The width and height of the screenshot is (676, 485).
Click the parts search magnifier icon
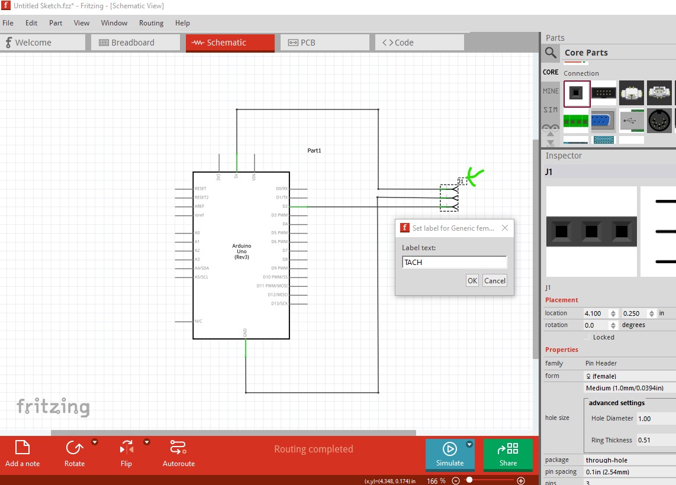(x=551, y=53)
